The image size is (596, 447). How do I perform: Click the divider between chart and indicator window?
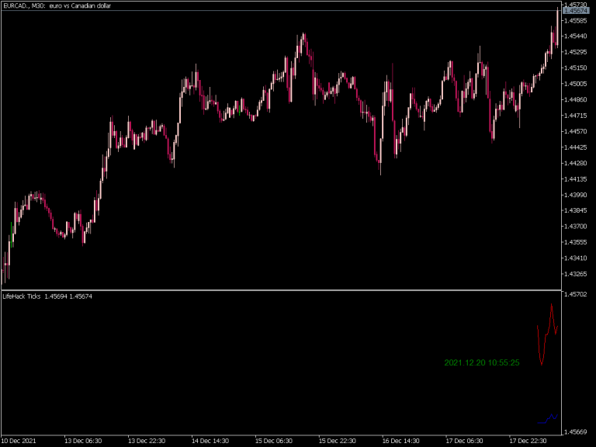pos(279,290)
